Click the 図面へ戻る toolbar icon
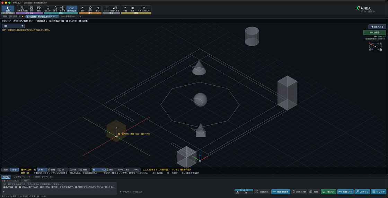Image resolution: width=388 pixels, height=198 pixels. click(x=115, y=9)
